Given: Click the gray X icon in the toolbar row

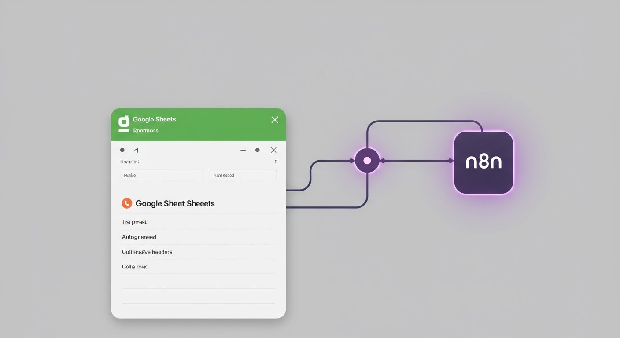Looking at the screenshot, I should 273,150.
